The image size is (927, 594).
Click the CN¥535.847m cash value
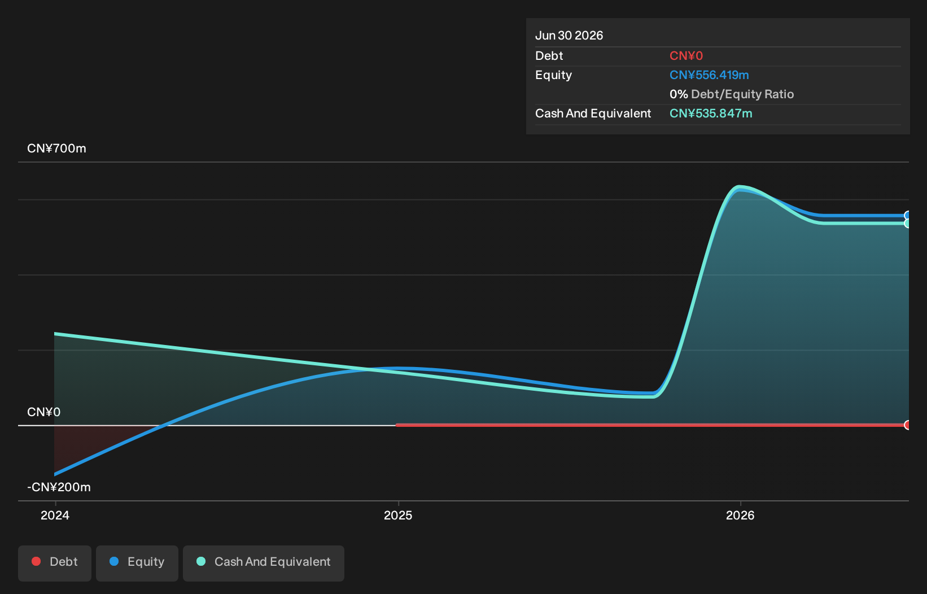(x=711, y=113)
